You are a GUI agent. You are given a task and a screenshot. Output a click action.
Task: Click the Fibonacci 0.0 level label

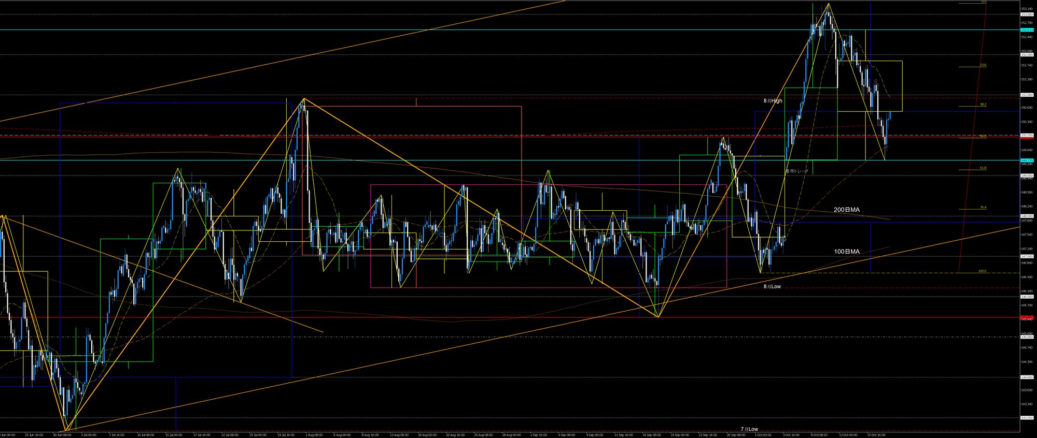pyautogui.click(x=983, y=2)
